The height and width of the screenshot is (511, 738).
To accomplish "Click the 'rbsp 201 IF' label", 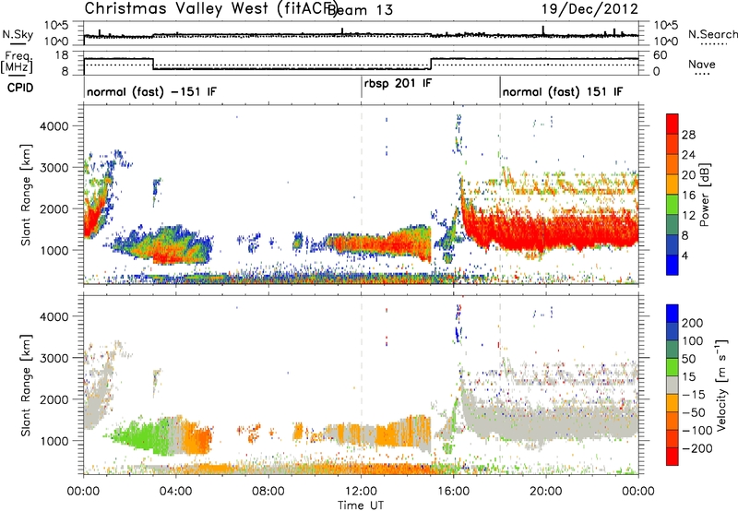I will point(398,83).
